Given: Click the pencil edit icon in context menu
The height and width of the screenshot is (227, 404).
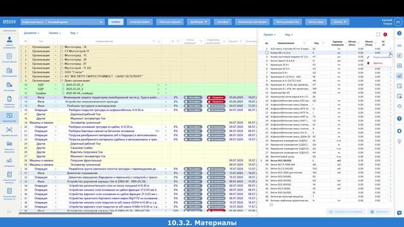Looking at the screenshot, I should click(x=368, y=57).
